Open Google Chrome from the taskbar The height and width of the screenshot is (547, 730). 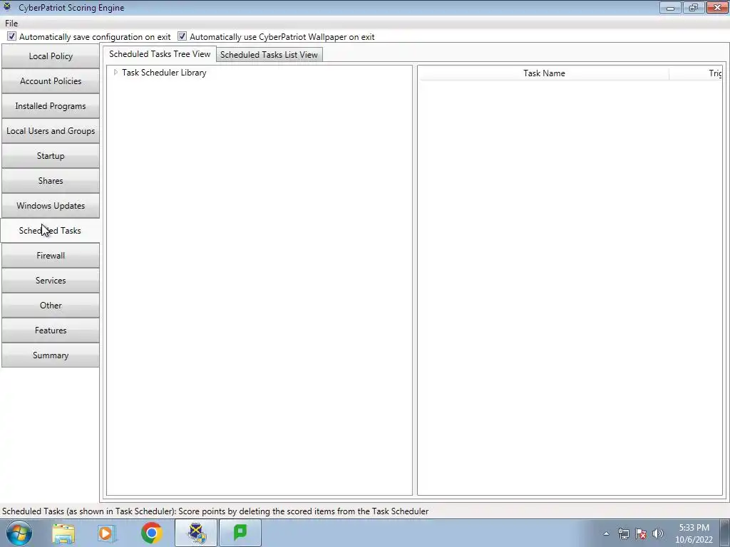tap(151, 533)
